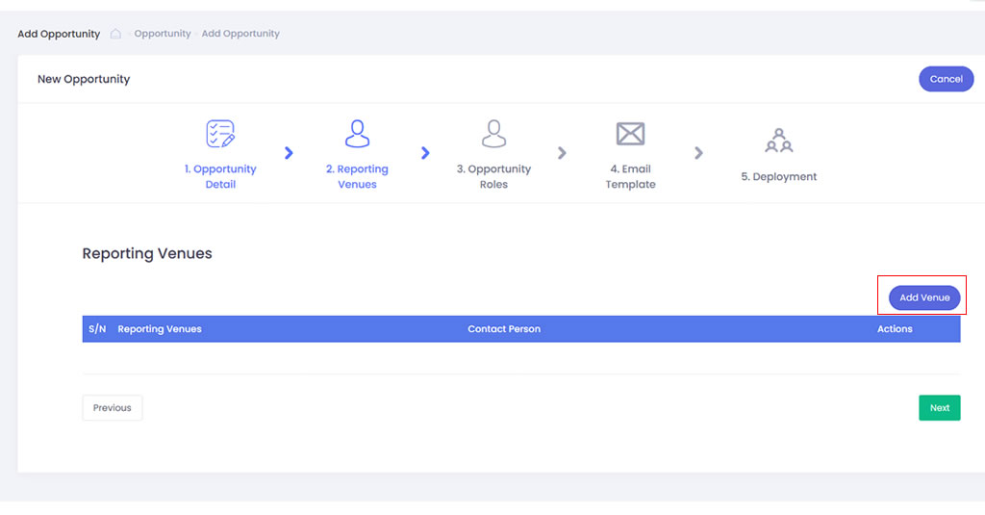
Task: Select the Reporting Venues person icon
Action: click(357, 134)
